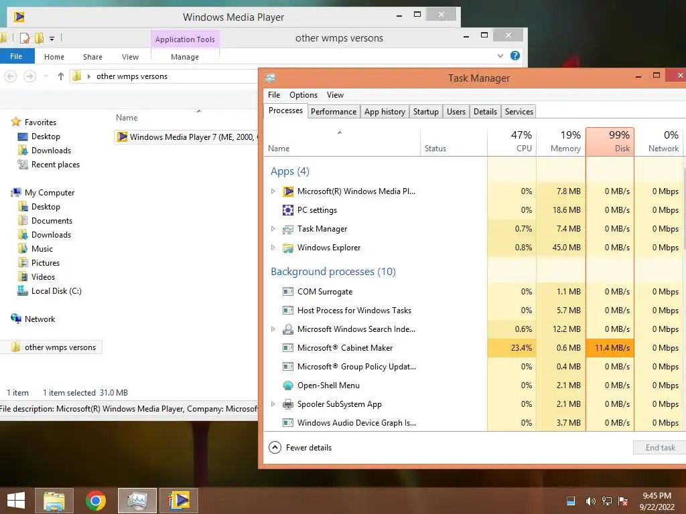The image size is (686, 514).
Task: Open the Task Manager File menu
Action: coord(274,95)
